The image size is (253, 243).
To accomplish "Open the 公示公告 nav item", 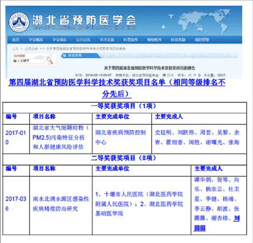I will [83, 40].
